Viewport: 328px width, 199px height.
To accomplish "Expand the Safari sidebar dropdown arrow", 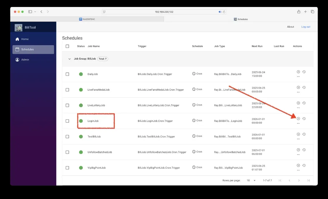I will pyautogui.click(x=35, y=12).
